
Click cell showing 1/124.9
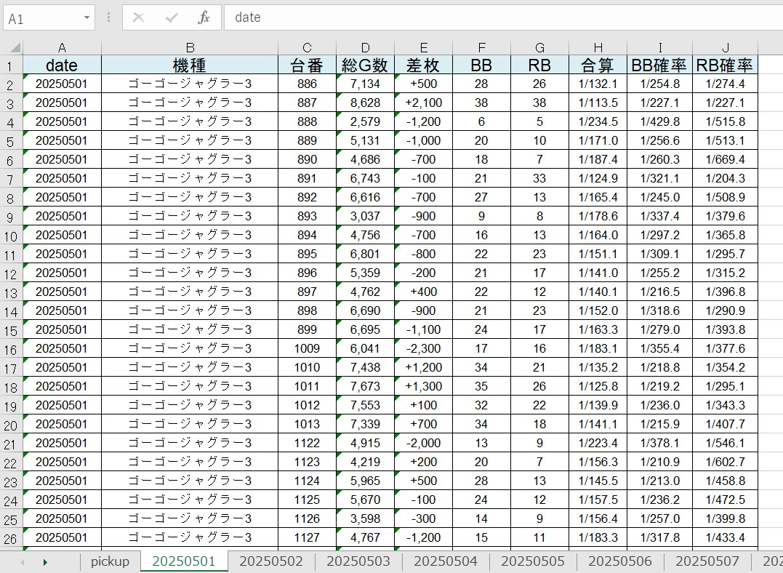coord(598,178)
